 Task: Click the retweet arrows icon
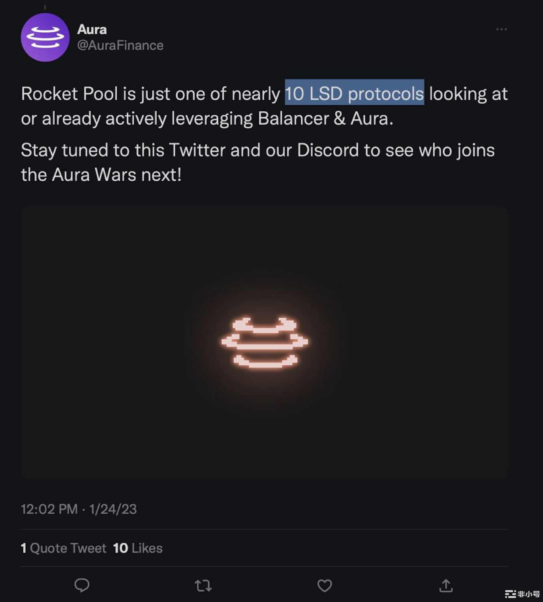[203, 585]
